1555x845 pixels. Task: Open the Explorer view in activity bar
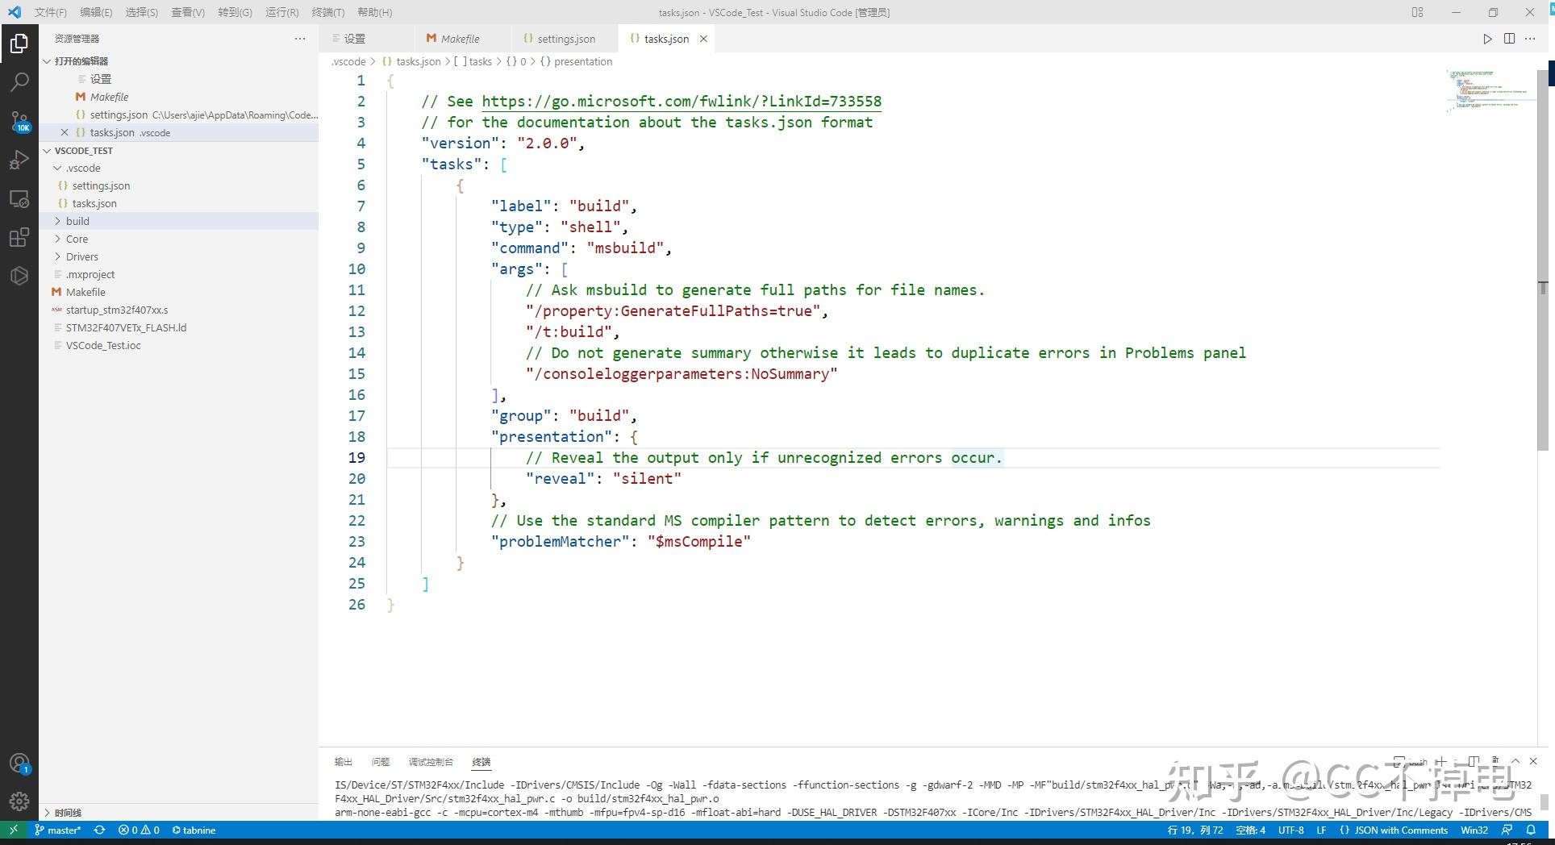point(19,44)
